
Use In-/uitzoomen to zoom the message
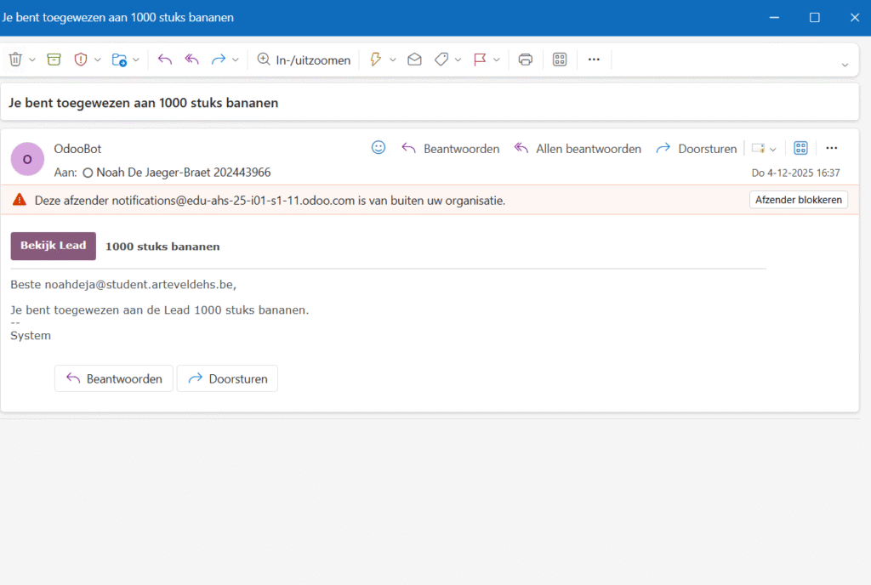click(x=304, y=60)
